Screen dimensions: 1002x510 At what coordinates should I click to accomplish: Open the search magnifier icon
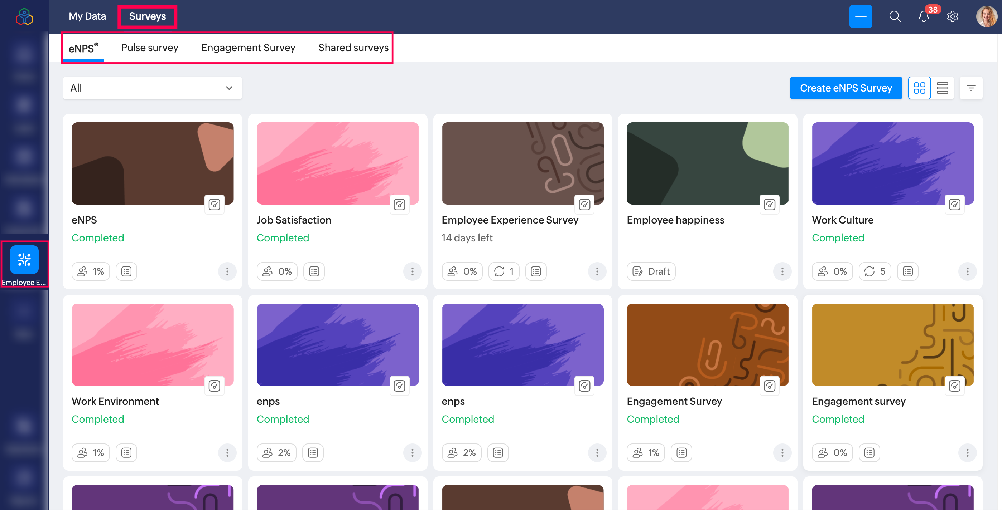tap(895, 16)
